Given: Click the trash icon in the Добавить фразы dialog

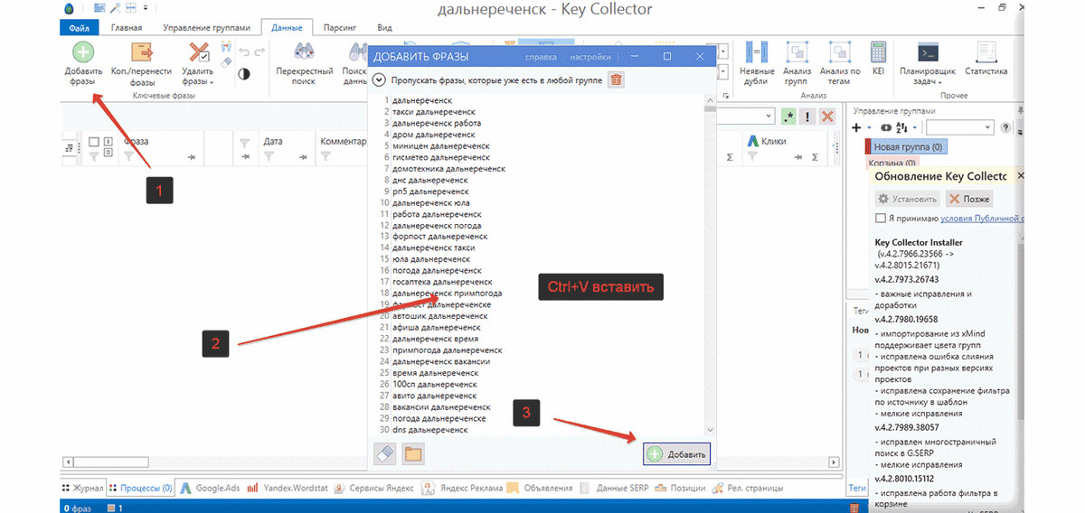Looking at the screenshot, I should [x=616, y=79].
